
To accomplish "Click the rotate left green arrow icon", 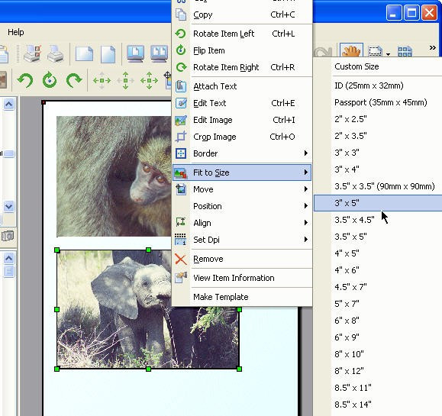I will pos(24,81).
